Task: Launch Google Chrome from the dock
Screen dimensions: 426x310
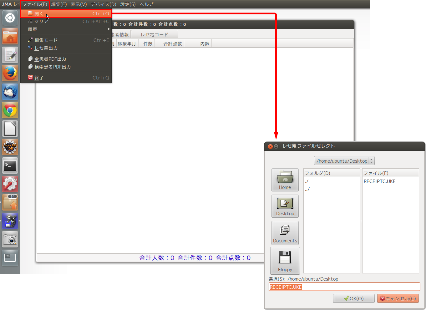Action: click(x=10, y=110)
